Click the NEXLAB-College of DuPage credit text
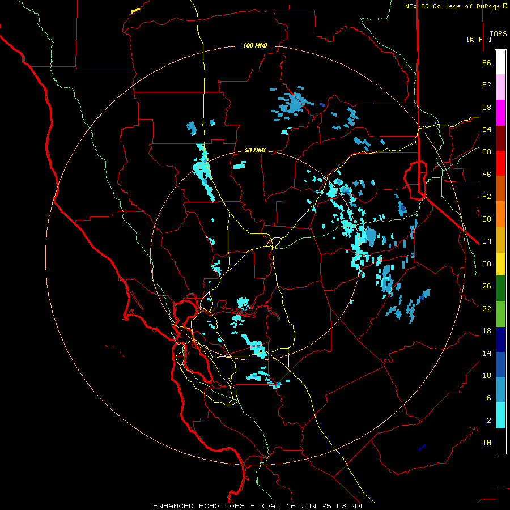Image resolution: width=510 pixels, height=510 pixels. [x=456, y=6]
